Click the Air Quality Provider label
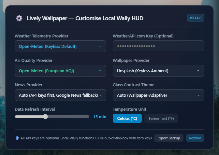Screen dimensions: 219x155 (34, 61)
